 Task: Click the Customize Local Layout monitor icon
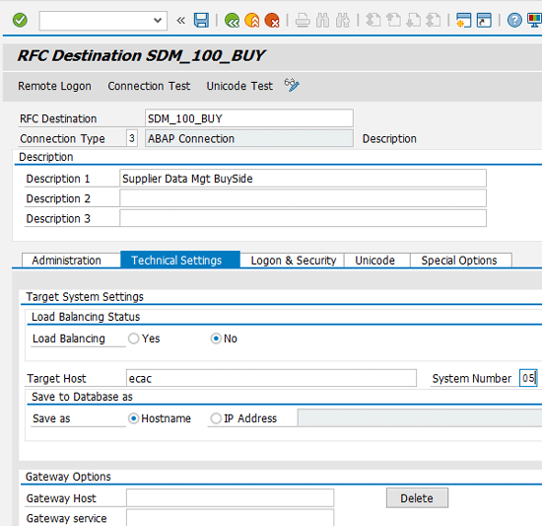tap(534, 21)
